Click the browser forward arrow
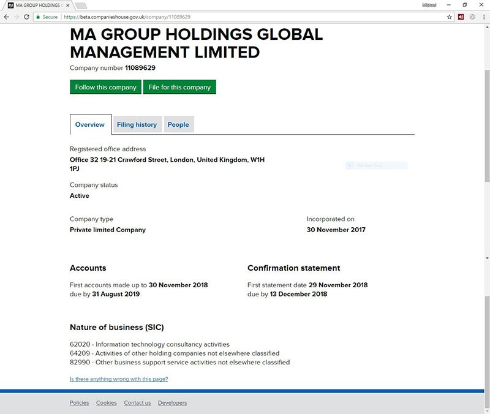The width and height of the screenshot is (490, 414). 17,17
